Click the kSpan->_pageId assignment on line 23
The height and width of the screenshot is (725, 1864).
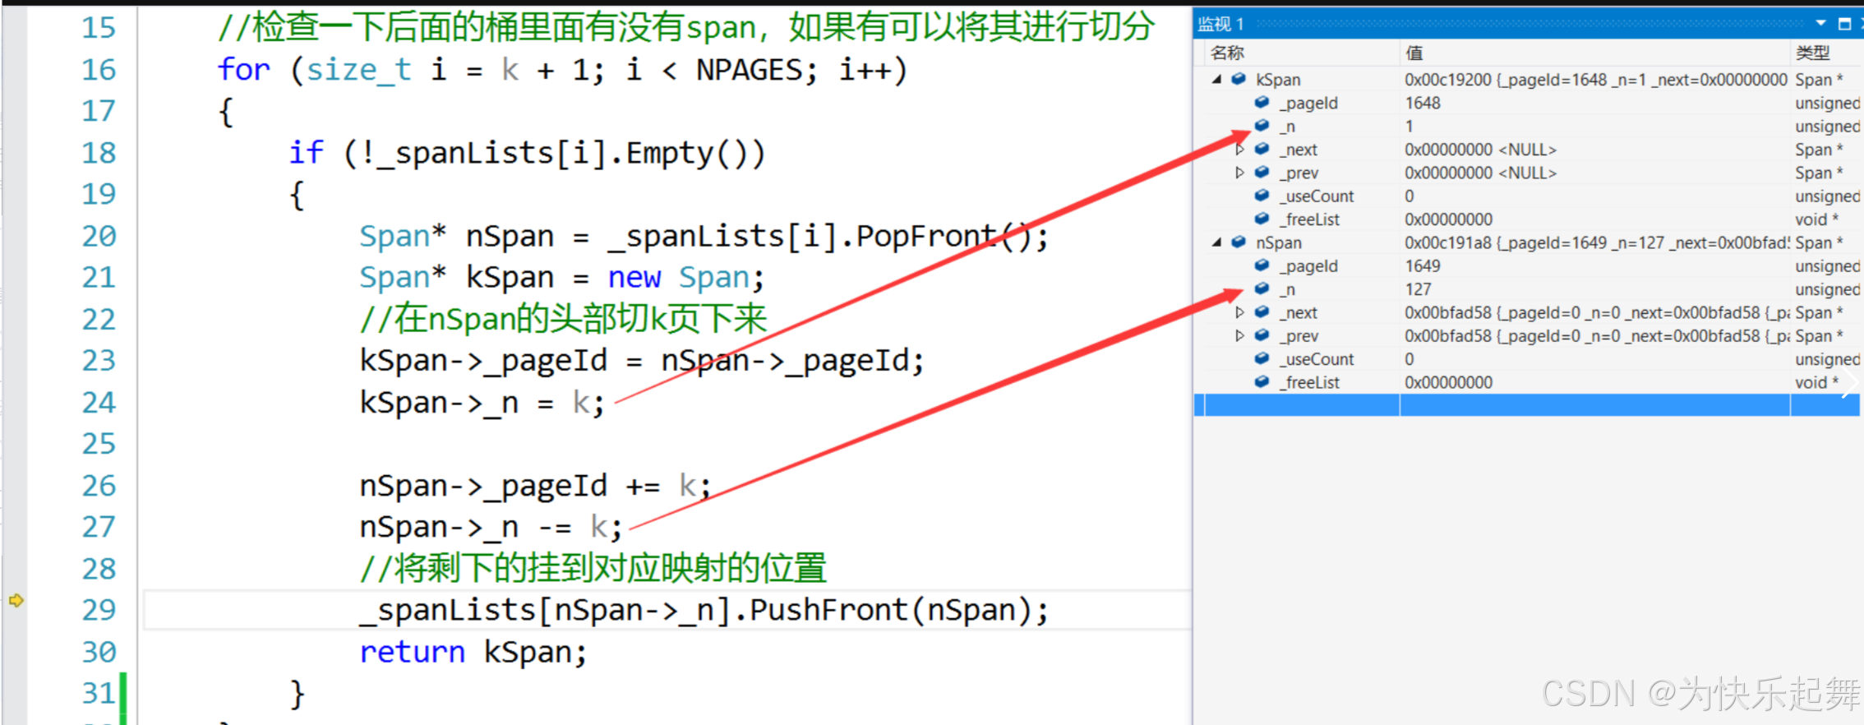[642, 361]
